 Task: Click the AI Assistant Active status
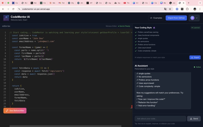pyautogui.click(x=197, y=67)
